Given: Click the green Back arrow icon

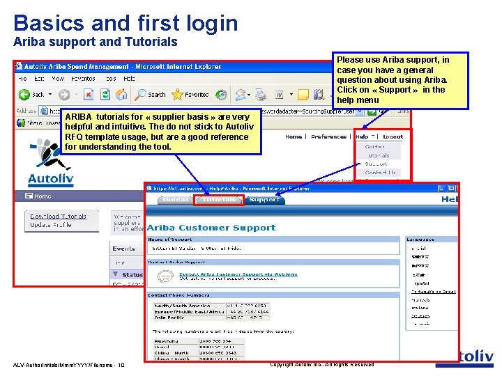Looking at the screenshot, I should tap(24, 94).
